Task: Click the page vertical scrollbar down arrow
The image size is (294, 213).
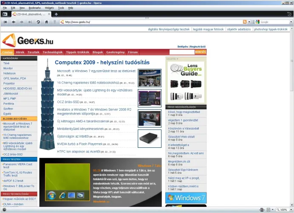Action: click(292, 205)
